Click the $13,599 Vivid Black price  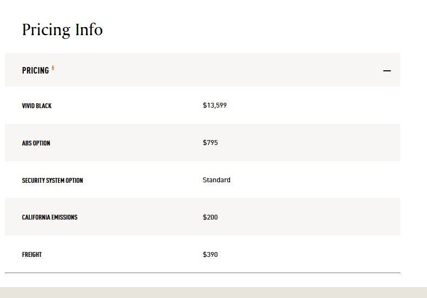pyautogui.click(x=215, y=105)
